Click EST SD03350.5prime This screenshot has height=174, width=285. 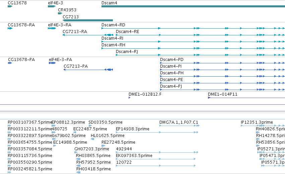pos(105,122)
